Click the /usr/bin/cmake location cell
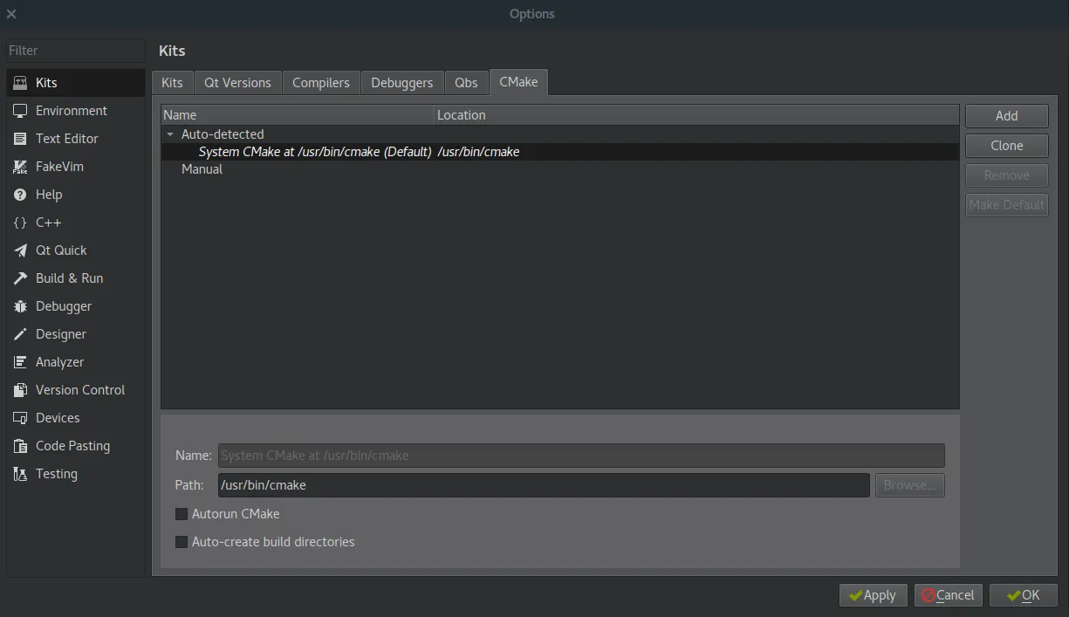The width and height of the screenshot is (1069, 617). coord(478,152)
